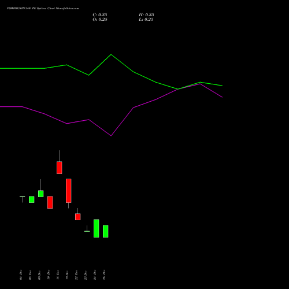Click the tall red candlestick above 19 Dec

coord(69,191)
